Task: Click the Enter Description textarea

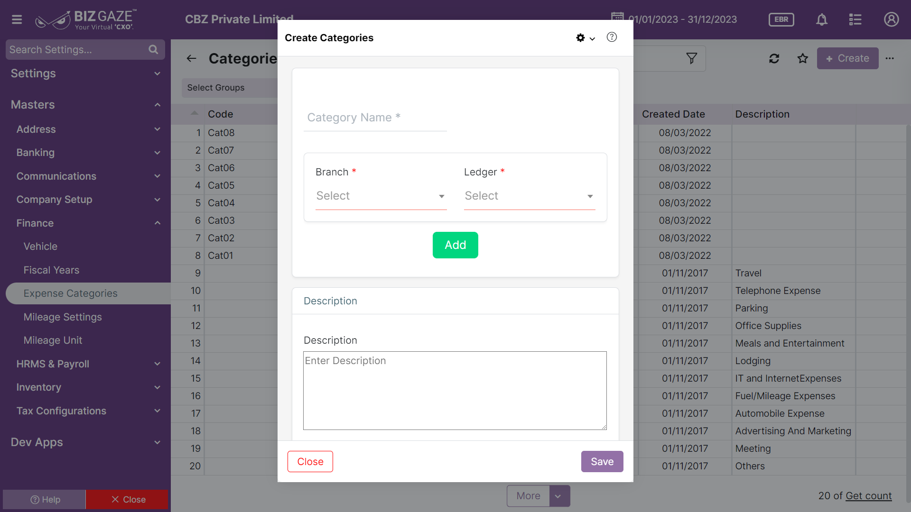Action: pyautogui.click(x=455, y=391)
